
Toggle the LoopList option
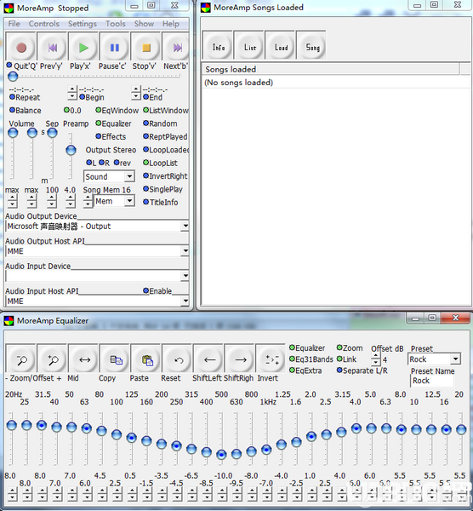[x=160, y=163]
